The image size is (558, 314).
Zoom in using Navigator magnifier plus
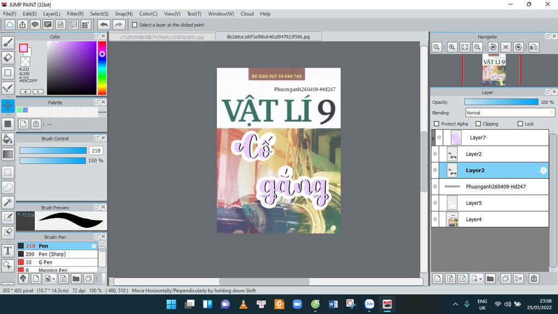tap(452, 47)
